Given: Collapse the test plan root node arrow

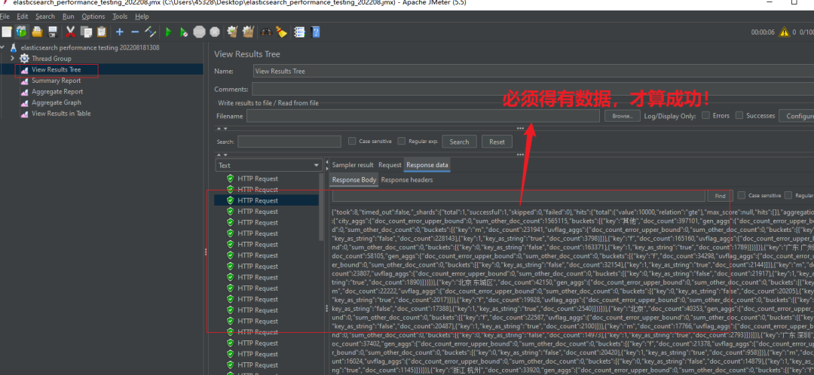Looking at the screenshot, I should tap(3, 47).
